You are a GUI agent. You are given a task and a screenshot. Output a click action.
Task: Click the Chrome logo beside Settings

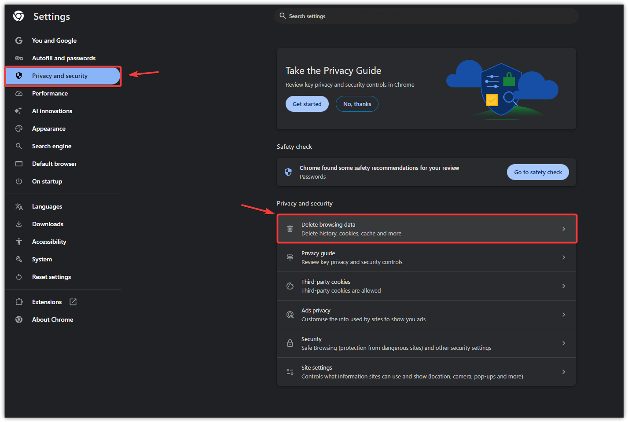[x=18, y=16]
